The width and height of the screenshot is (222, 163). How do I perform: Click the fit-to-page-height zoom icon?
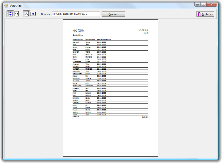(10, 14)
